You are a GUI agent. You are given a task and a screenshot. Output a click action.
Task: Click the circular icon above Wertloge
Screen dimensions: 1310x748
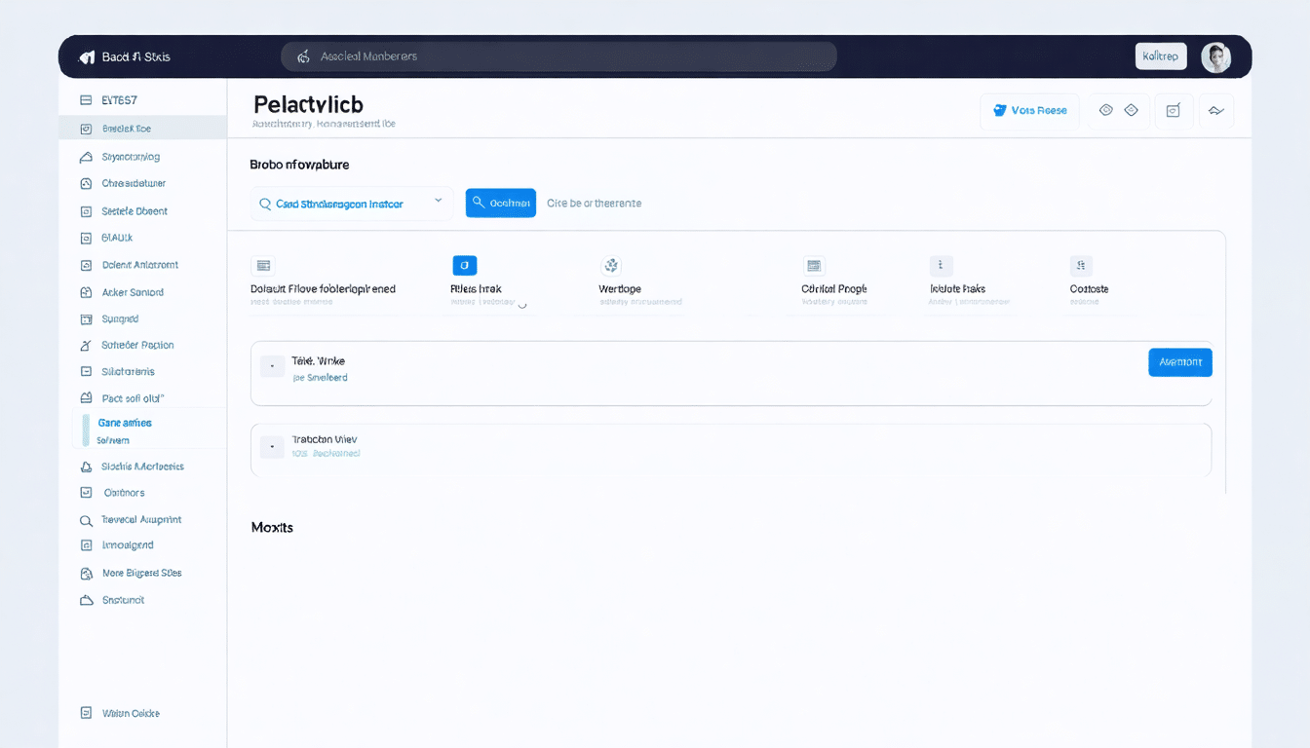pos(611,265)
